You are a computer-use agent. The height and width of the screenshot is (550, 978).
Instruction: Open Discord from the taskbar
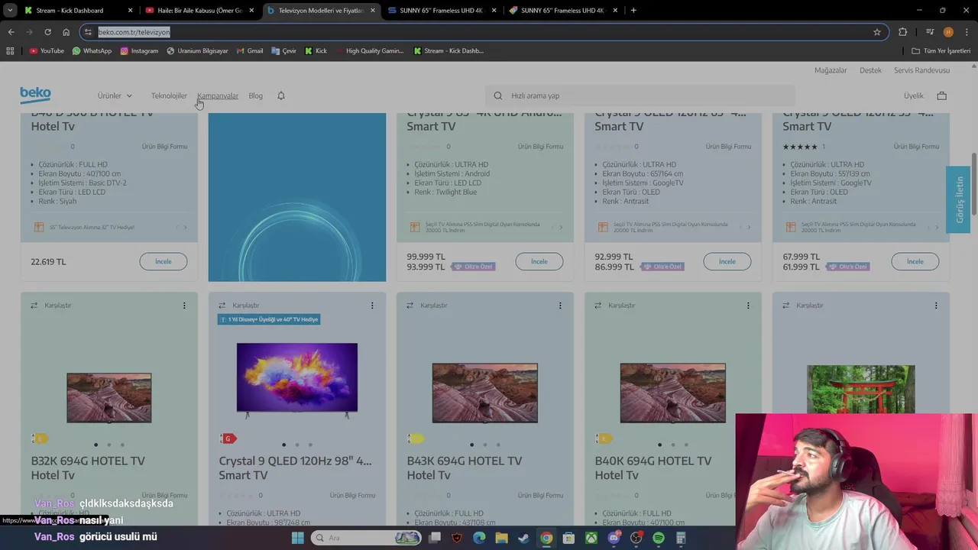point(614,538)
